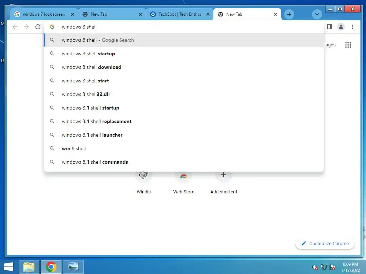Minimize the Chrome window

[330, 9]
